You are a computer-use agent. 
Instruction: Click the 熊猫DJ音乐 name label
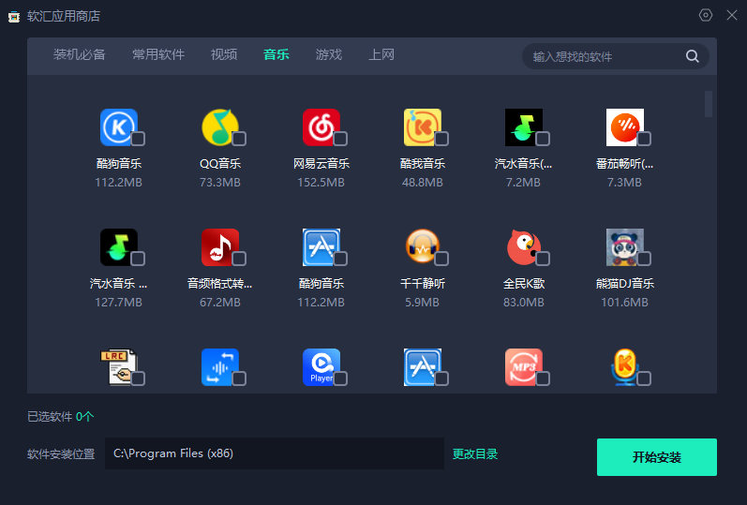pos(624,284)
